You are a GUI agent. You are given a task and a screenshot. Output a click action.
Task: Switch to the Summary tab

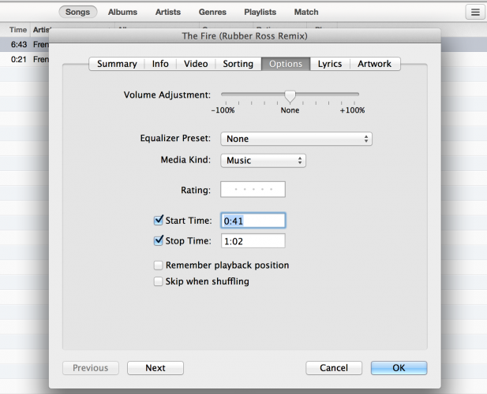pos(117,64)
